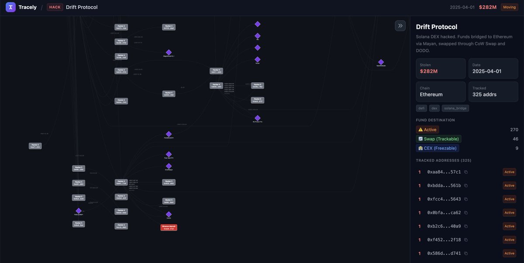Click the Tracely logo icon
524x263 pixels.
10,7
